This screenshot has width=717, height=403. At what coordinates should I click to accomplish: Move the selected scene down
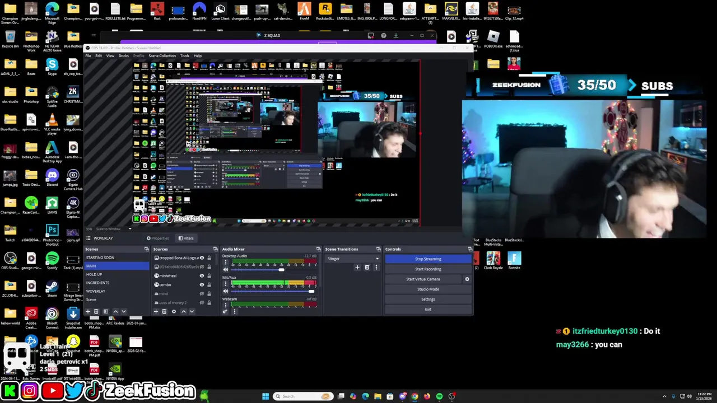coord(124,312)
